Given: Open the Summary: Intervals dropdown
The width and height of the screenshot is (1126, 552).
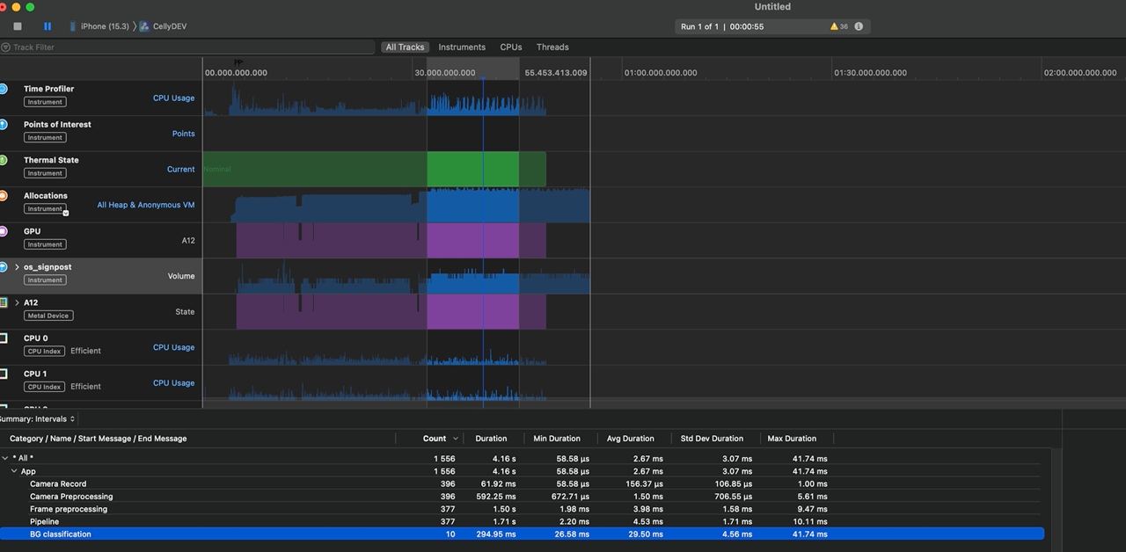Looking at the screenshot, I should pos(36,418).
